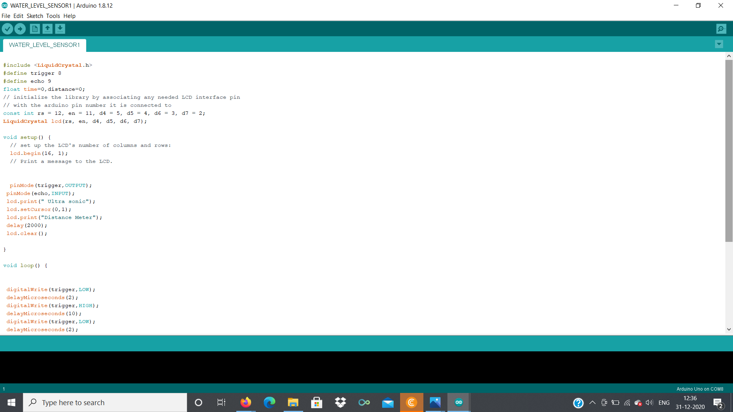
Task: Click the '#define echo 9' line
Action: [27, 81]
